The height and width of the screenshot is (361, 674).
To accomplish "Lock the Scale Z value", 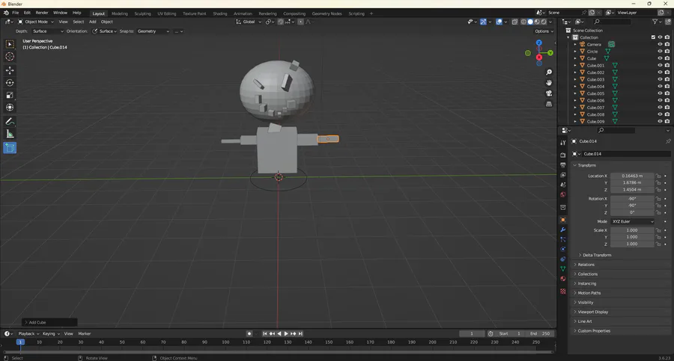I will click(658, 244).
